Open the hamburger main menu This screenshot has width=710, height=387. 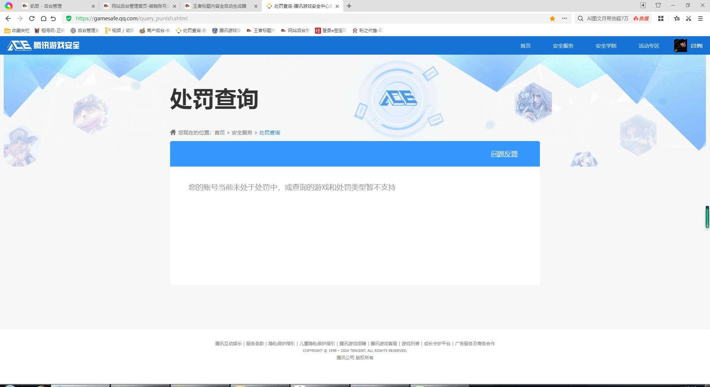[x=700, y=18]
